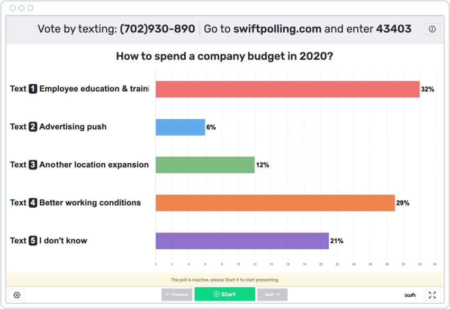450x309 pixels.
Task: Click the Next navigation button
Action: (x=272, y=294)
